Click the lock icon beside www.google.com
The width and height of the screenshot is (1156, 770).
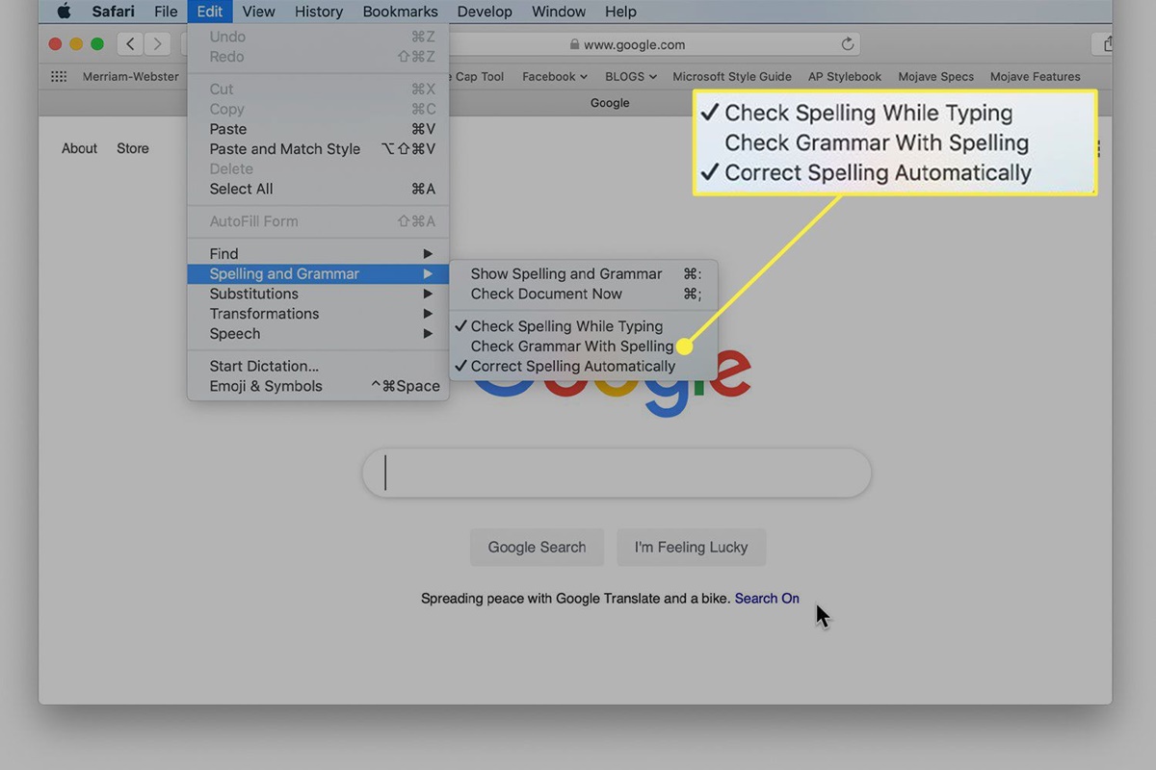(575, 44)
